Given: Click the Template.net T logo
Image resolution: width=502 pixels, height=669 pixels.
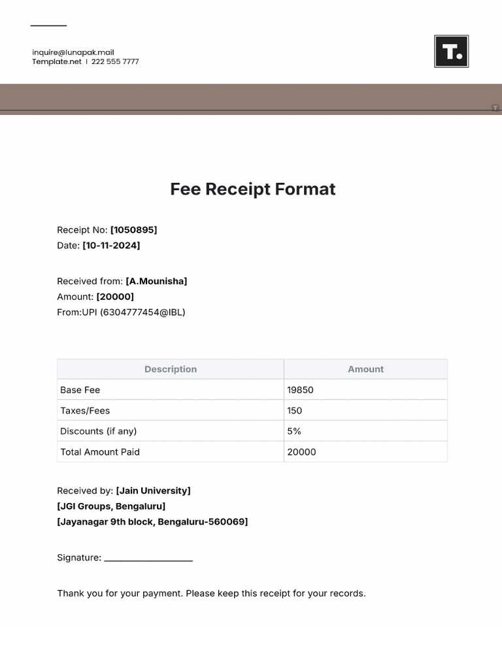Looking at the screenshot, I should pyautogui.click(x=451, y=51).
